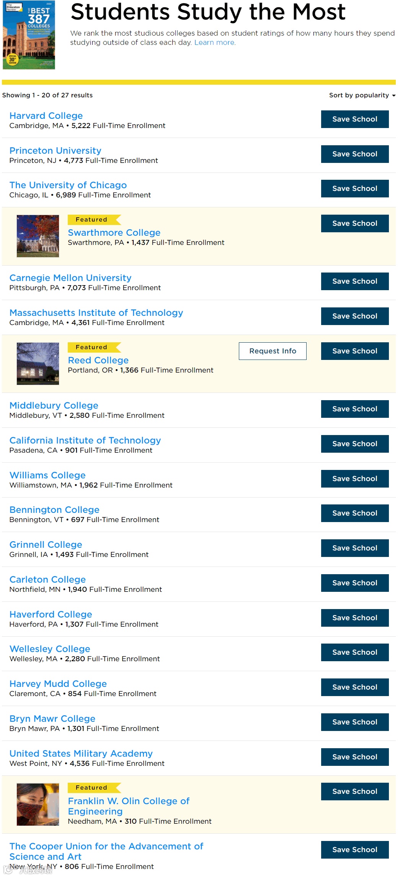Image resolution: width=400 pixels, height=877 pixels.
Task: Open the Carnegie Mellon University listing
Action: tap(70, 278)
